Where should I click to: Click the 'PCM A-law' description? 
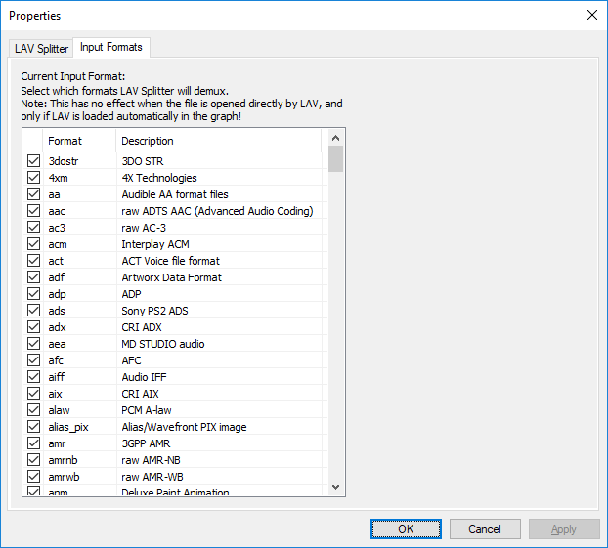coord(147,410)
